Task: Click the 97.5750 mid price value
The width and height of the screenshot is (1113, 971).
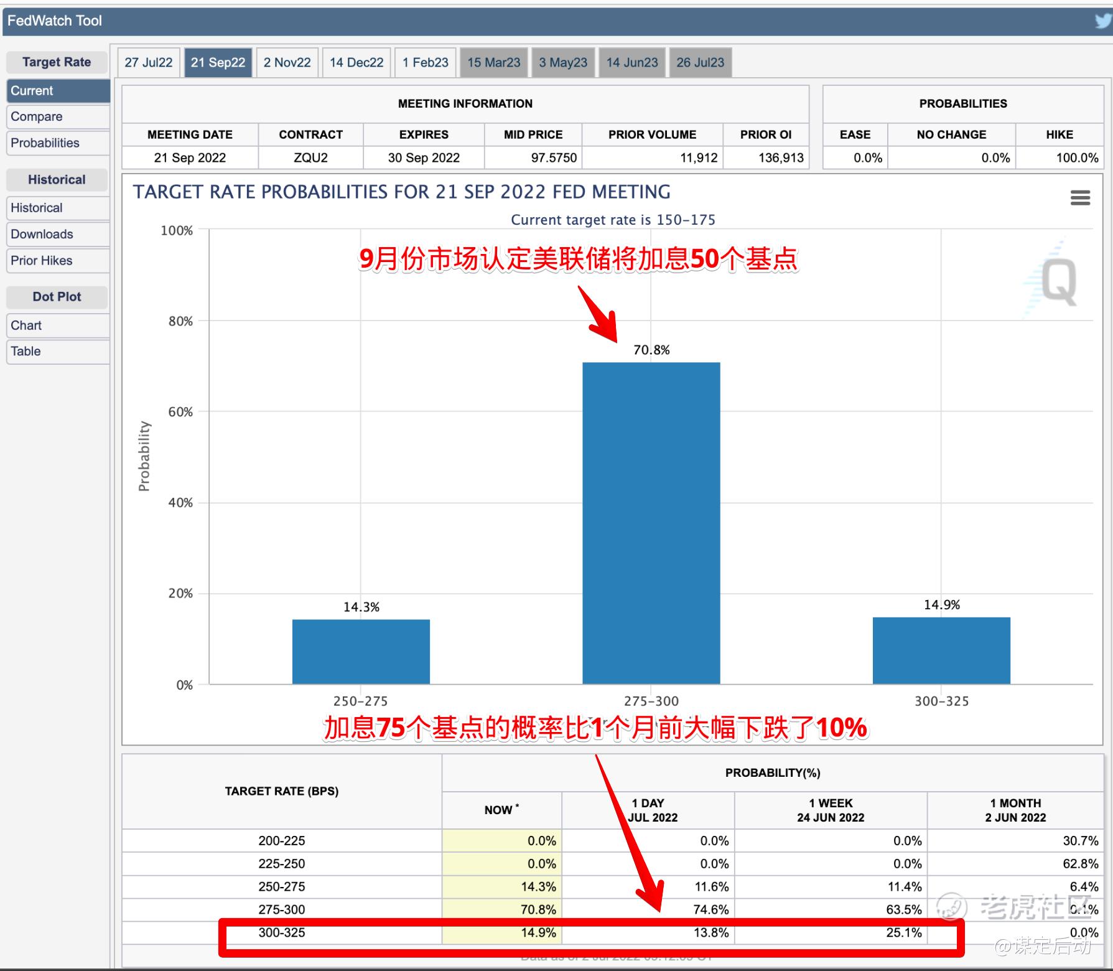Action: 554,157
